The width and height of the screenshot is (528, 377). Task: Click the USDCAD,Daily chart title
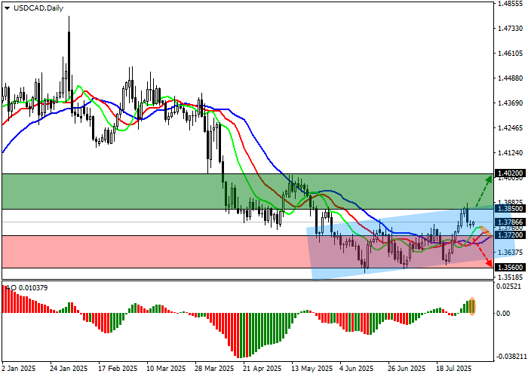(38, 8)
